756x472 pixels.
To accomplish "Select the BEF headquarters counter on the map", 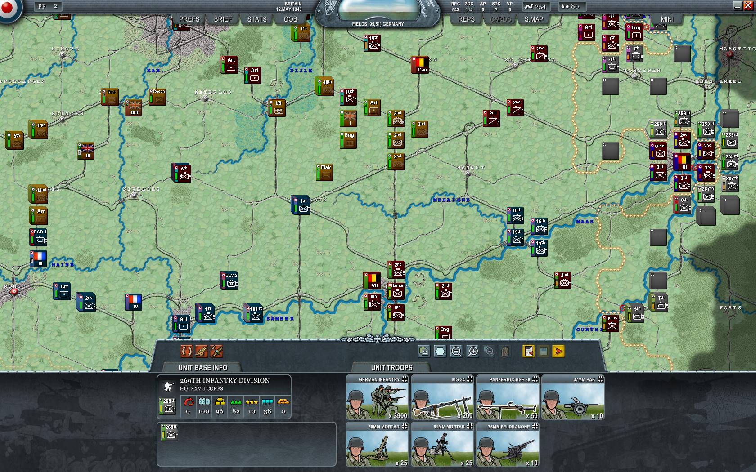I will point(134,108).
